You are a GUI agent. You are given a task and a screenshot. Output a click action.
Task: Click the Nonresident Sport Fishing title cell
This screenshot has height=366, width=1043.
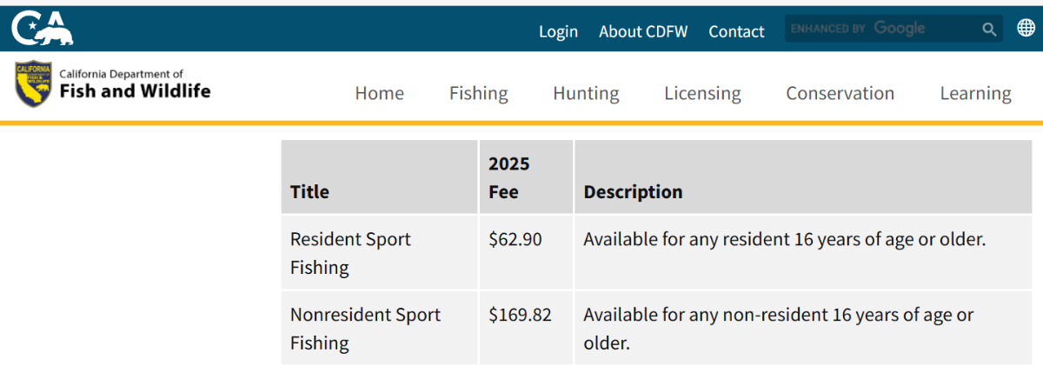(365, 328)
